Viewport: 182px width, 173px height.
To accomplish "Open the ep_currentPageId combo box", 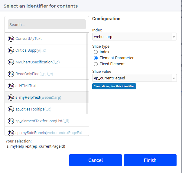I will 135,78.
